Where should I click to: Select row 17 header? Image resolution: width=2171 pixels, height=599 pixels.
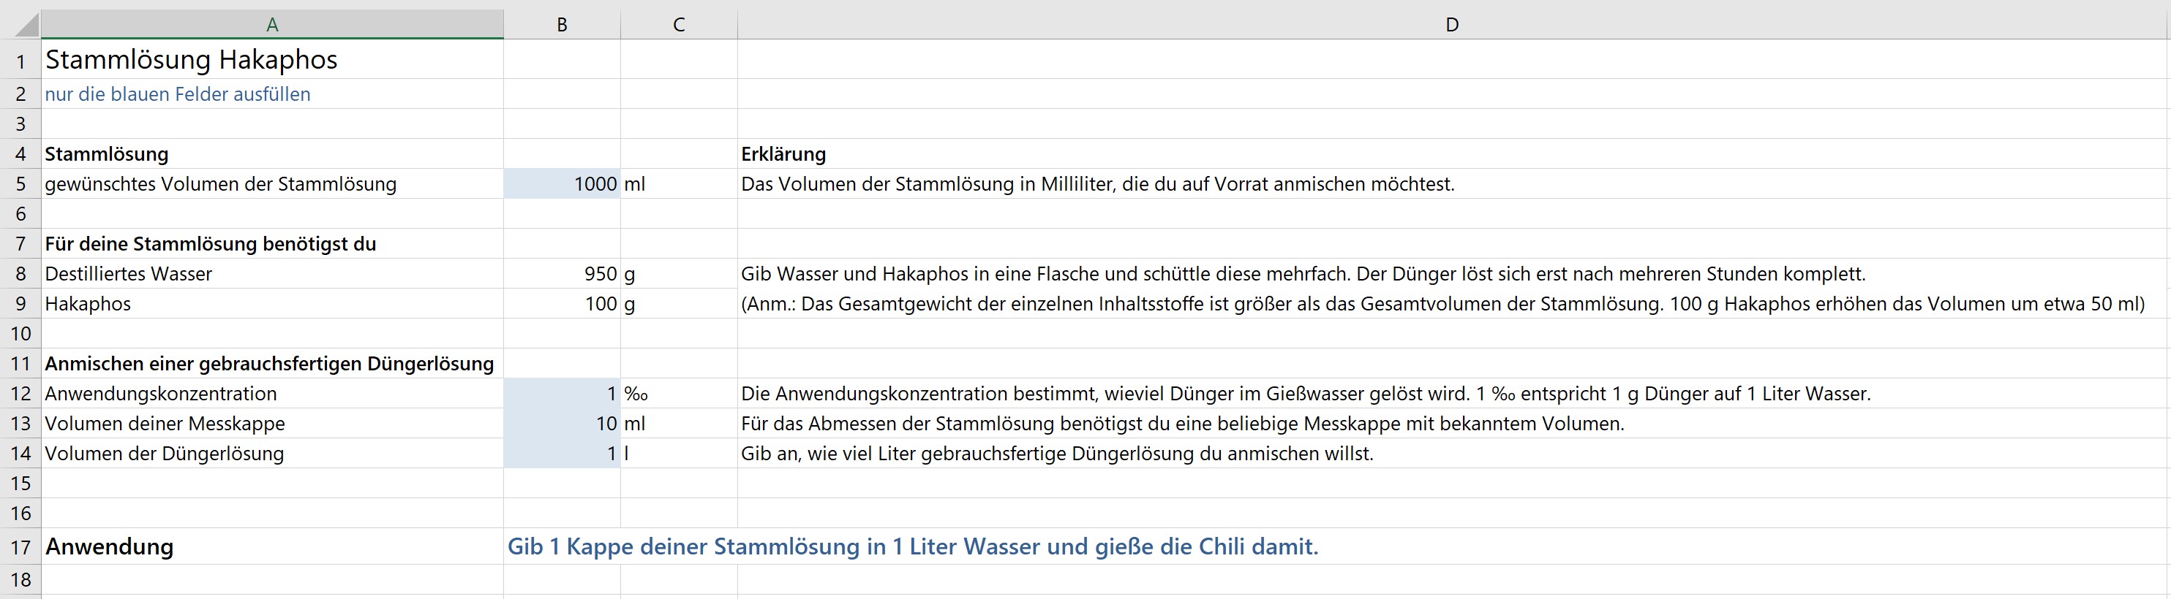(20, 547)
